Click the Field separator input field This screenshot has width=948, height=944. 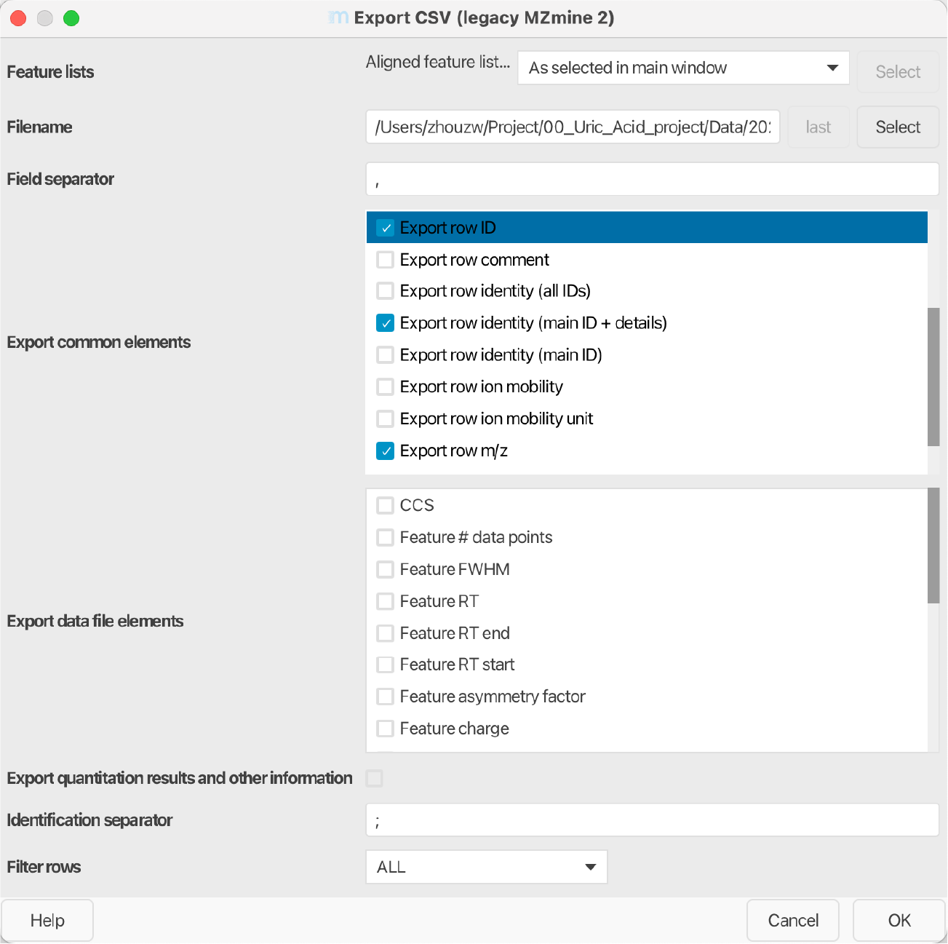652,179
